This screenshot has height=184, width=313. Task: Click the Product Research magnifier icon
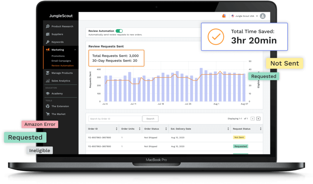pyautogui.click(x=48, y=26)
